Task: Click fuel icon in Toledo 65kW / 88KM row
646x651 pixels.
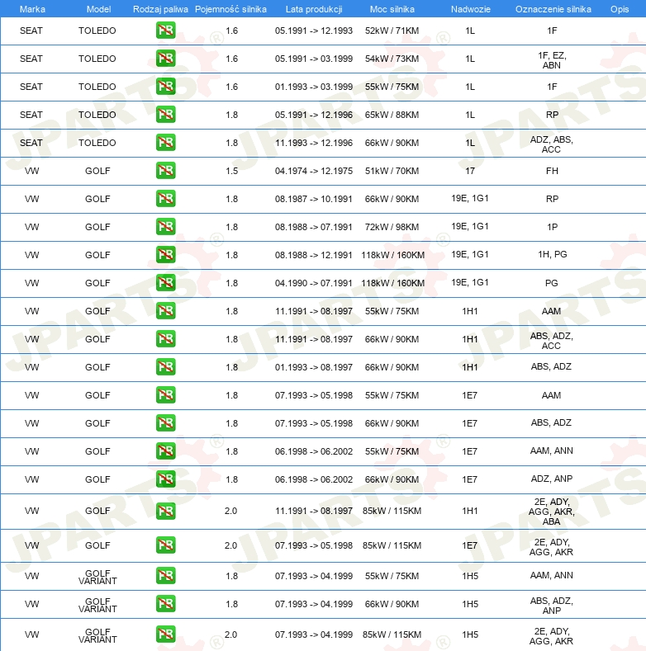Action: 165,114
